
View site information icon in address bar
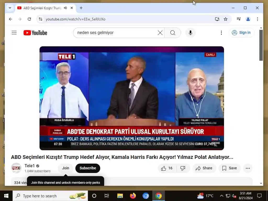pos(41,19)
